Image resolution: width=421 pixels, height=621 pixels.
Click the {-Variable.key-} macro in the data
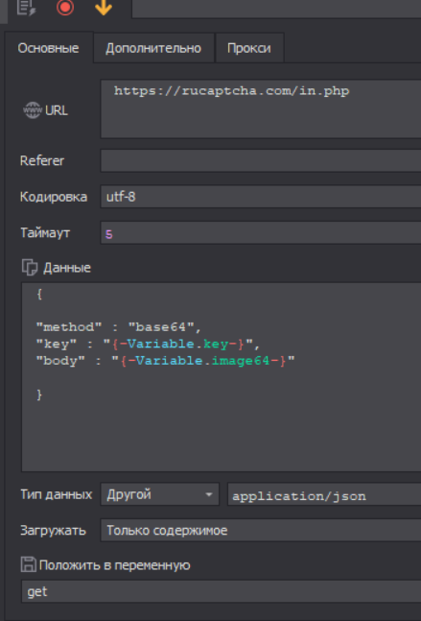pos(179,345)
